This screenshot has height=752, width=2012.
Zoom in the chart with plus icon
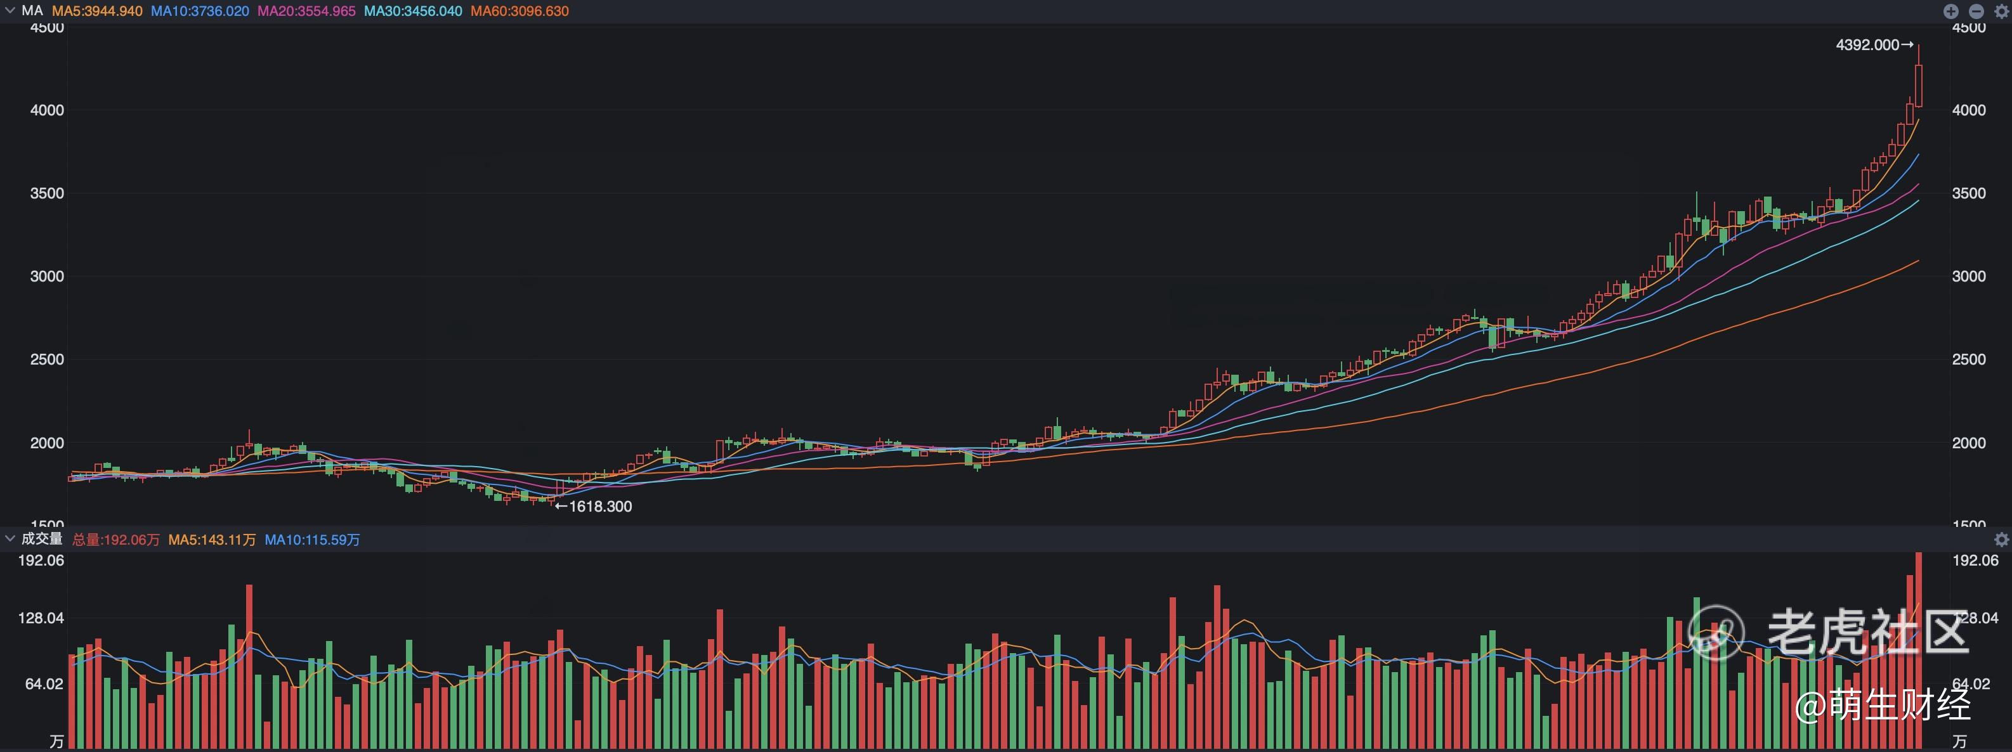1950,11
